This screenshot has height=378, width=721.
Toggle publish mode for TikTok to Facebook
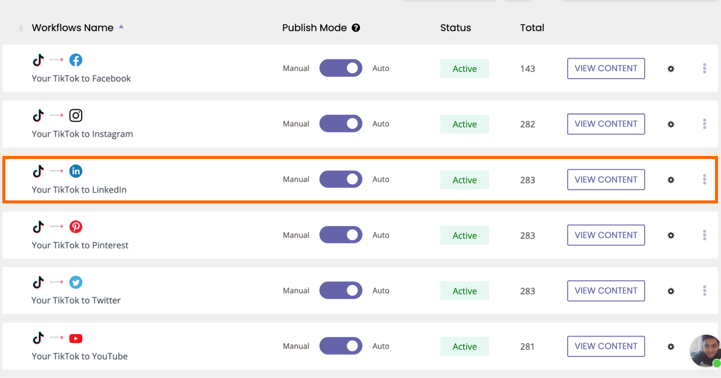(x=341, y=68)
